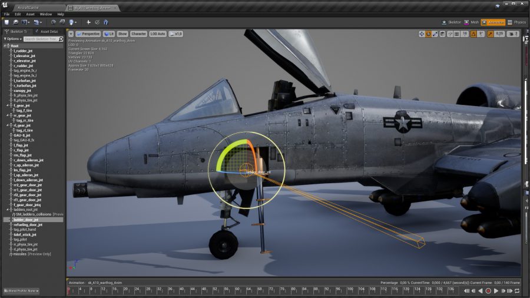The height and width of the screenshot is (298, 530).
Task: Collapse the f_gear_jnt tree node
Action: click(7, 105)
